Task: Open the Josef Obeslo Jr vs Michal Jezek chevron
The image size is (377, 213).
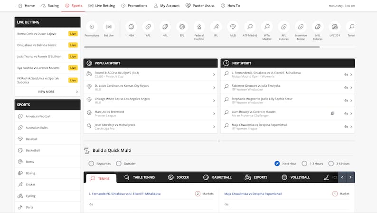Action: coord(214,127)
